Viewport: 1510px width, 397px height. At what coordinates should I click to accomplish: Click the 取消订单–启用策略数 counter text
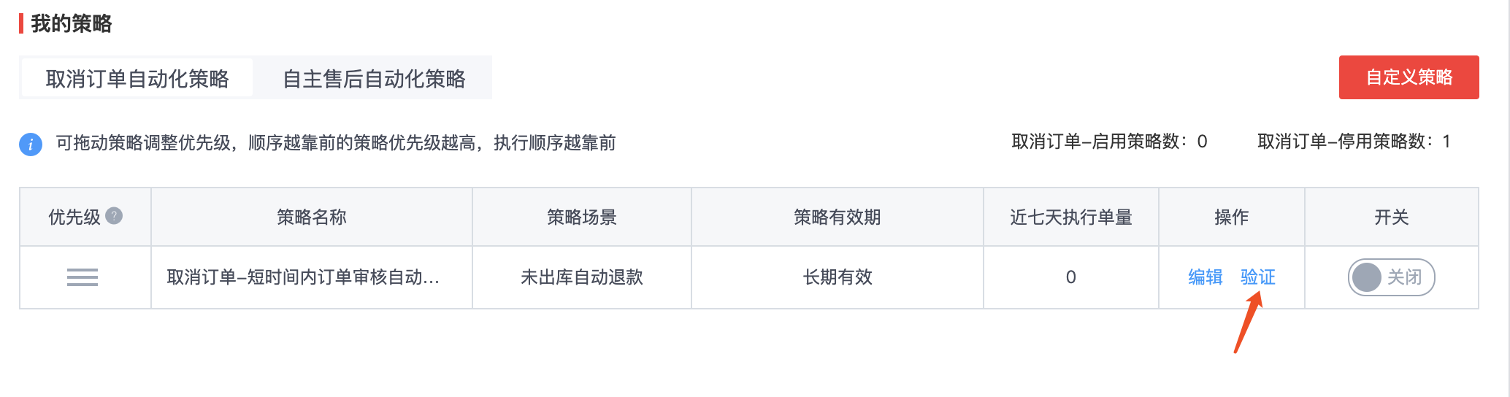tap(1110, 142)
